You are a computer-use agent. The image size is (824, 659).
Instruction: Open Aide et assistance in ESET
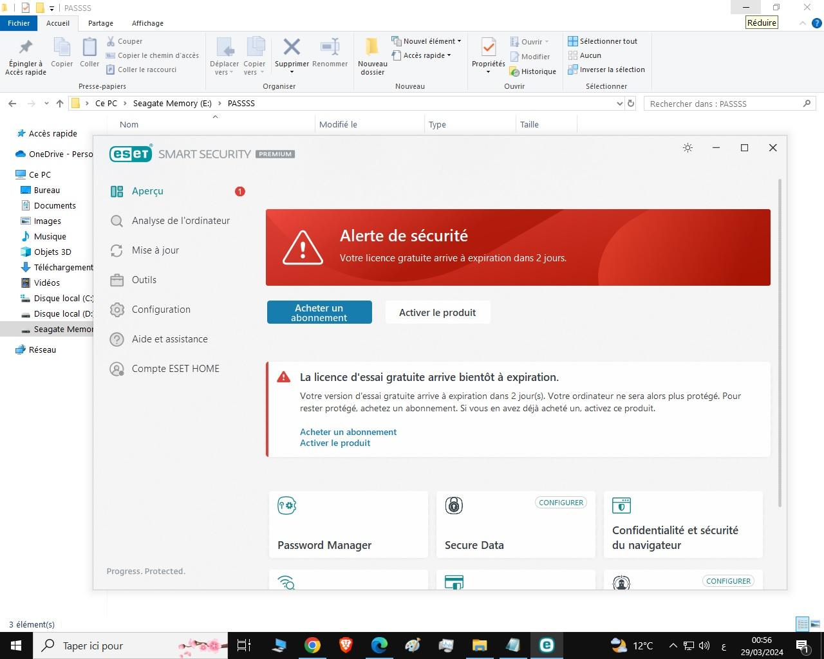point(169,339)
